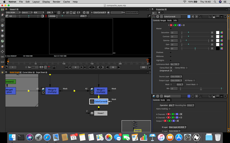Click the ColorCorrect8 help question-mark icon
This screenshot has width=230, height=143.
(x=210, y=17)
